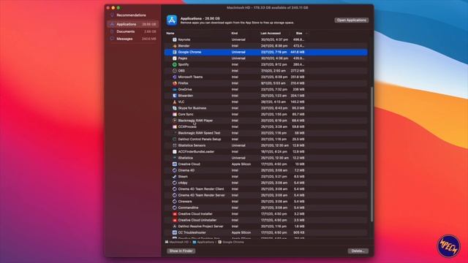
Task: Click Google Chrome in the path bar
Action: pos(231,242)
